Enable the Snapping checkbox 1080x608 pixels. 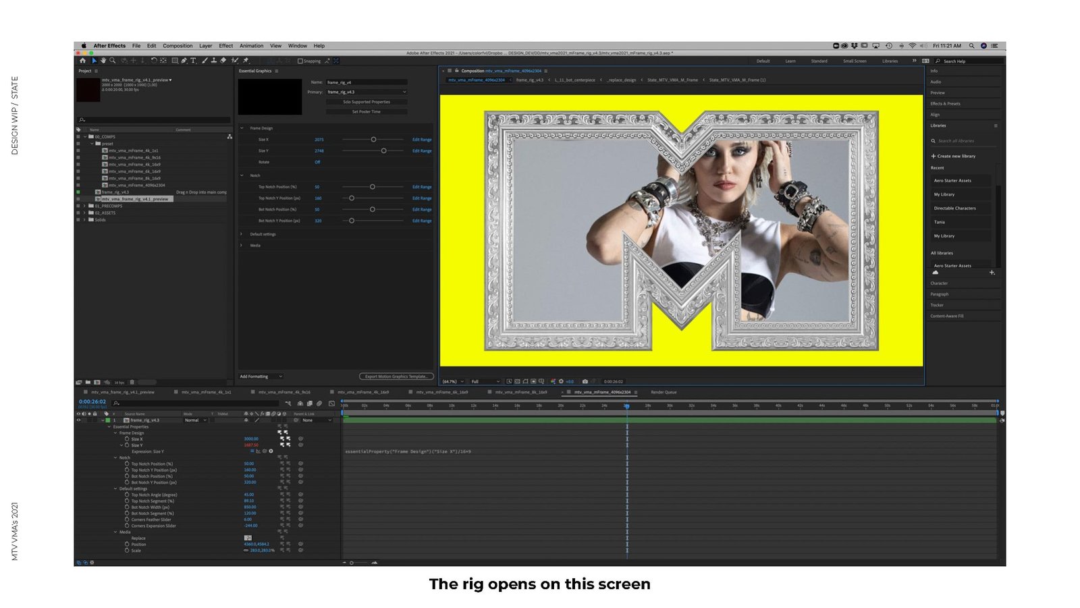pyautogui.click(x=300, y=61)
